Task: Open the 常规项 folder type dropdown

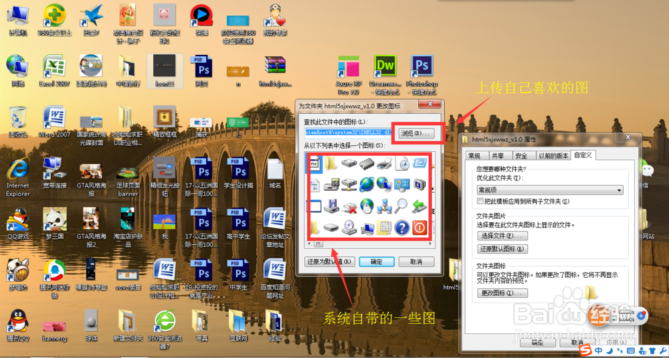Action: (x=550, y=190)
